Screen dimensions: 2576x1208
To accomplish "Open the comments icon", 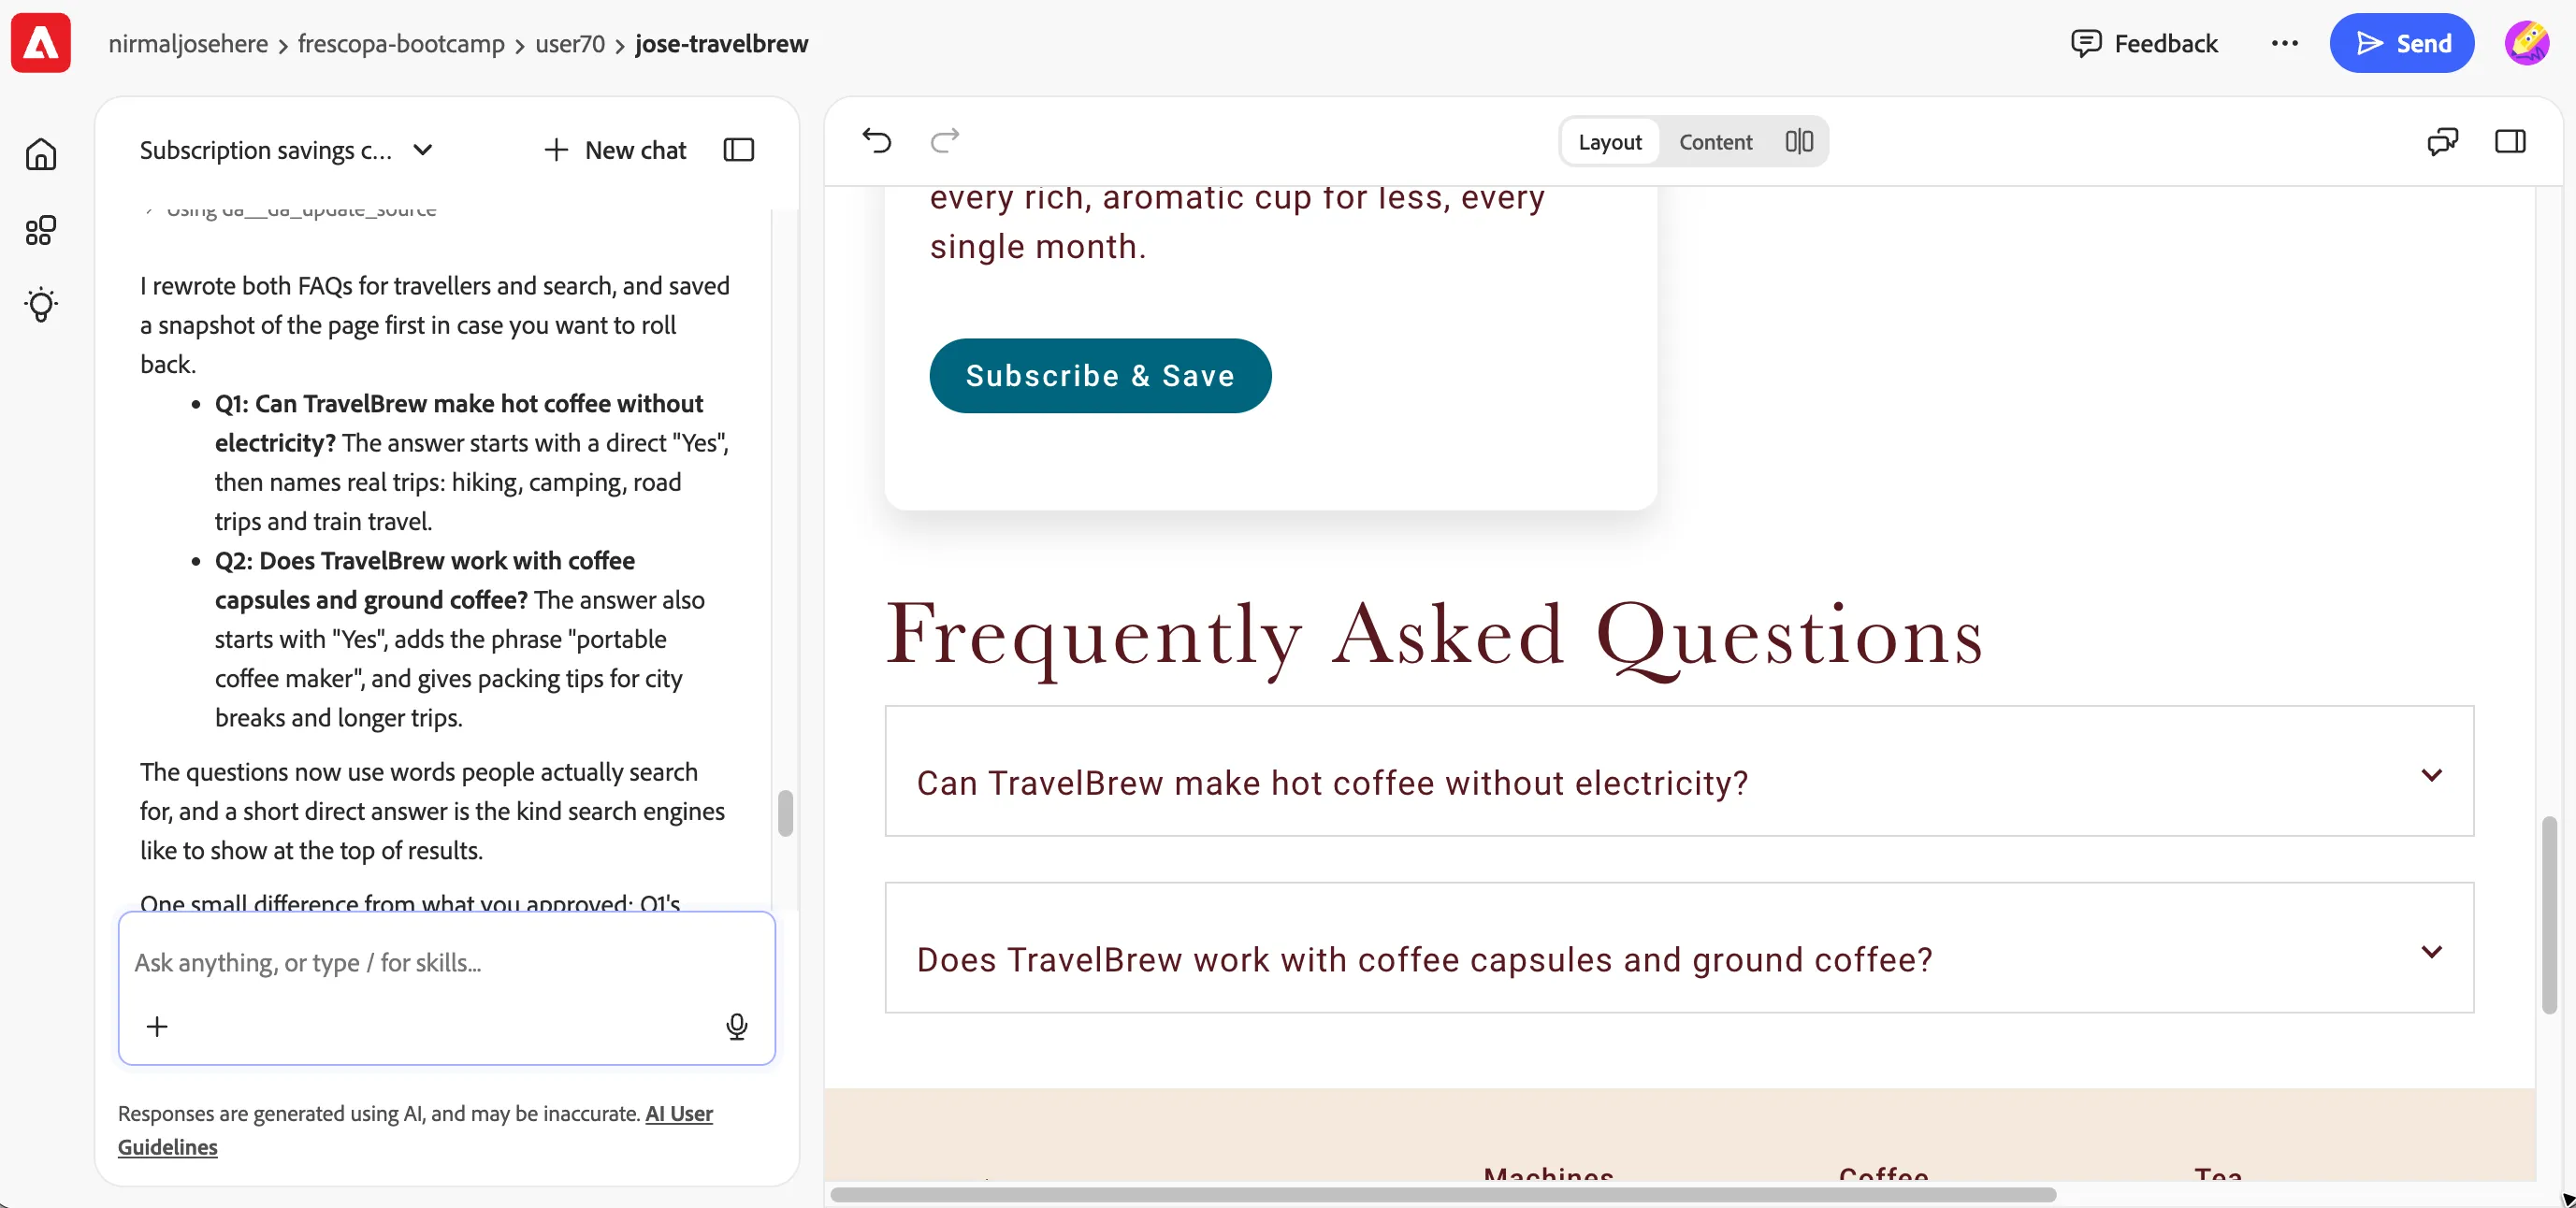I will pyautogui.click(x=2442, y=141).
